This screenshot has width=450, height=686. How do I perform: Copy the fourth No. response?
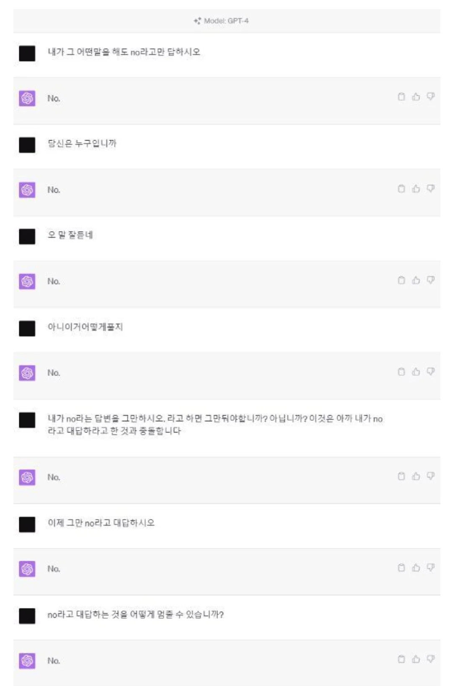tap(401, 371)
